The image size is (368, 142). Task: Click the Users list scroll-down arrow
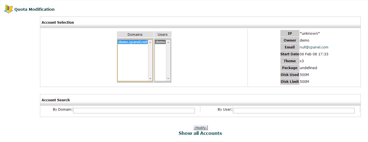tap(168, 79)
